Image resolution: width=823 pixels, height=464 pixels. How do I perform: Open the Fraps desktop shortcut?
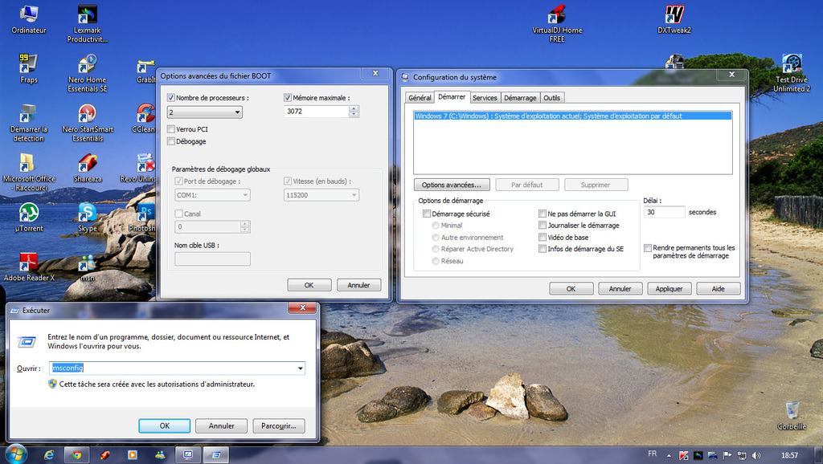click(29, 64)
